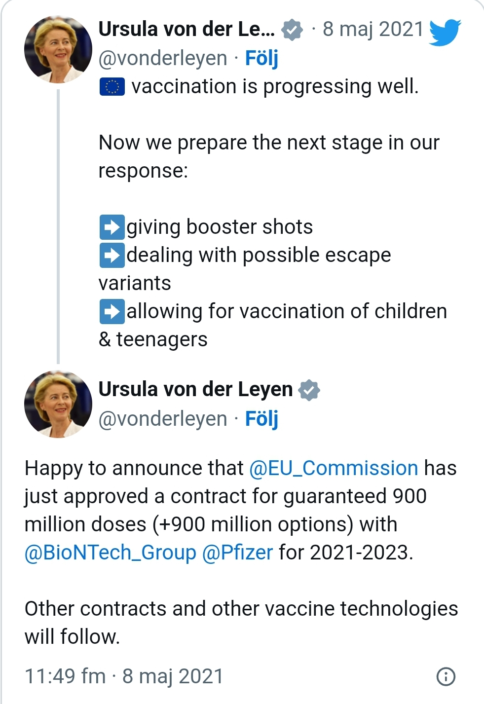Click the 11:49 fm timestamp at bottom
The height and width of the screenshot is (704, 484).
(x=65, y=676)
